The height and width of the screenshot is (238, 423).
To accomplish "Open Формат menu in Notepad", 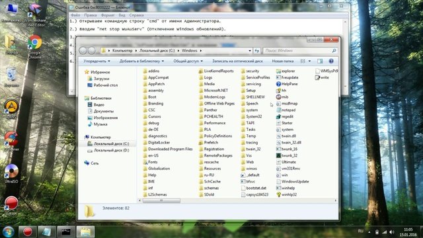I will coord(108,15).
